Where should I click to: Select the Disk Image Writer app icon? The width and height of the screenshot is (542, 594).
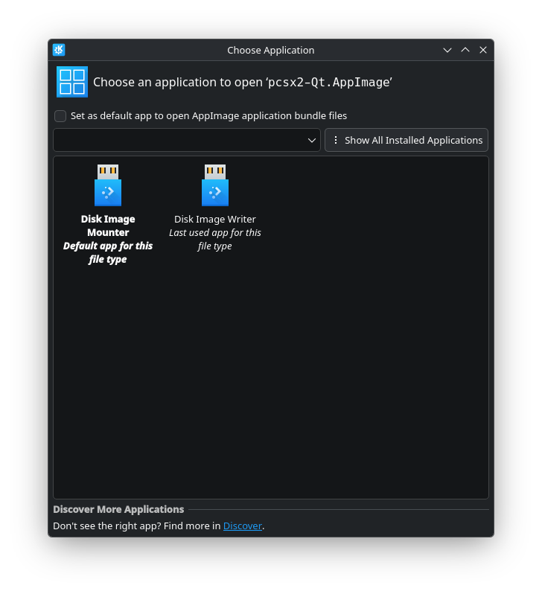(215, 185)
